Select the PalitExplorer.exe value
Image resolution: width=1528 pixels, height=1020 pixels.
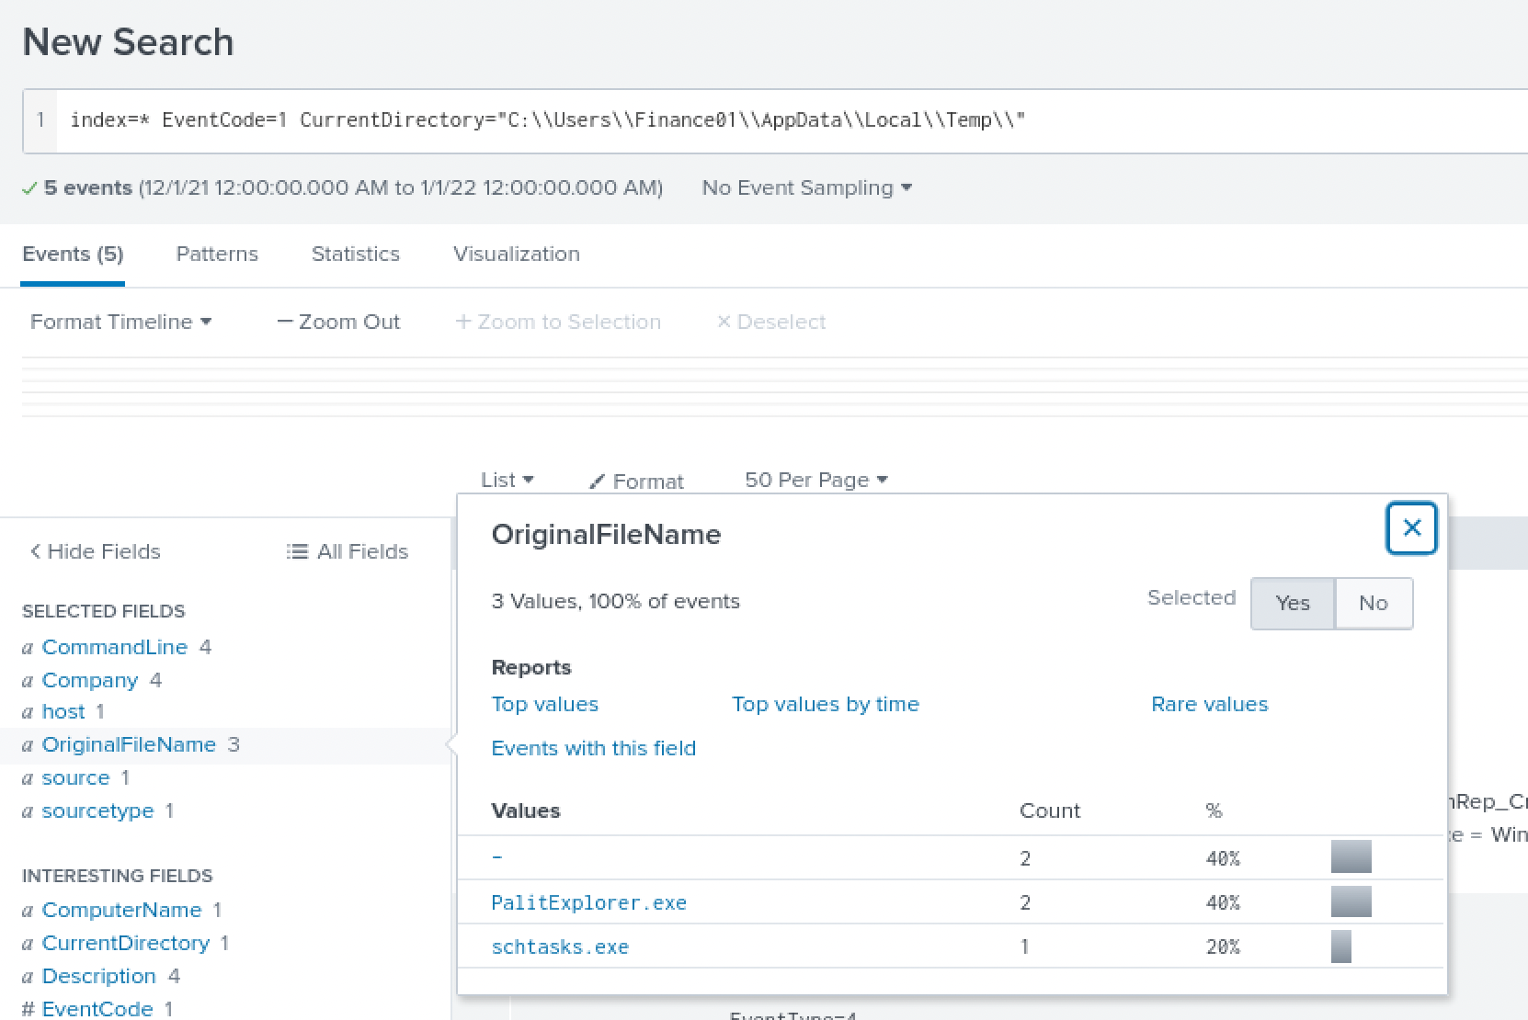click(x=588, y=902)
